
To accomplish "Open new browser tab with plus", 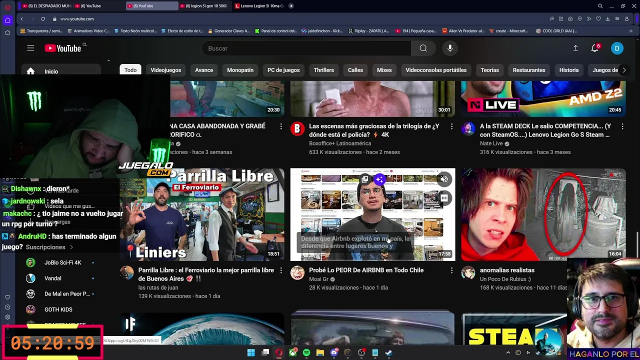I will 291,6.
